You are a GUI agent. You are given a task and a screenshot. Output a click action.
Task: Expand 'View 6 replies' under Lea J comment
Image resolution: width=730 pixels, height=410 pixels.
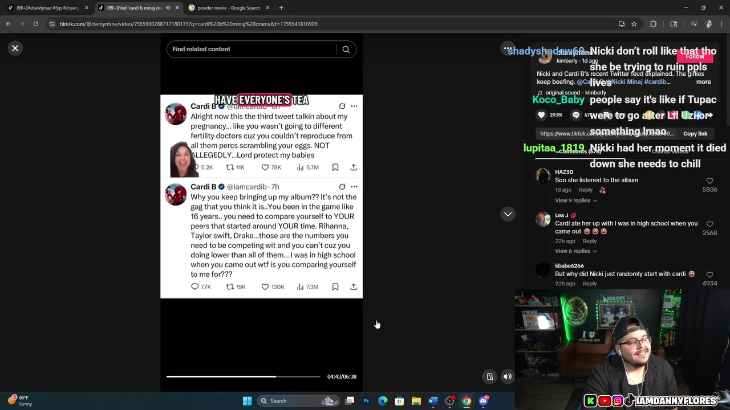click(575, 251)
